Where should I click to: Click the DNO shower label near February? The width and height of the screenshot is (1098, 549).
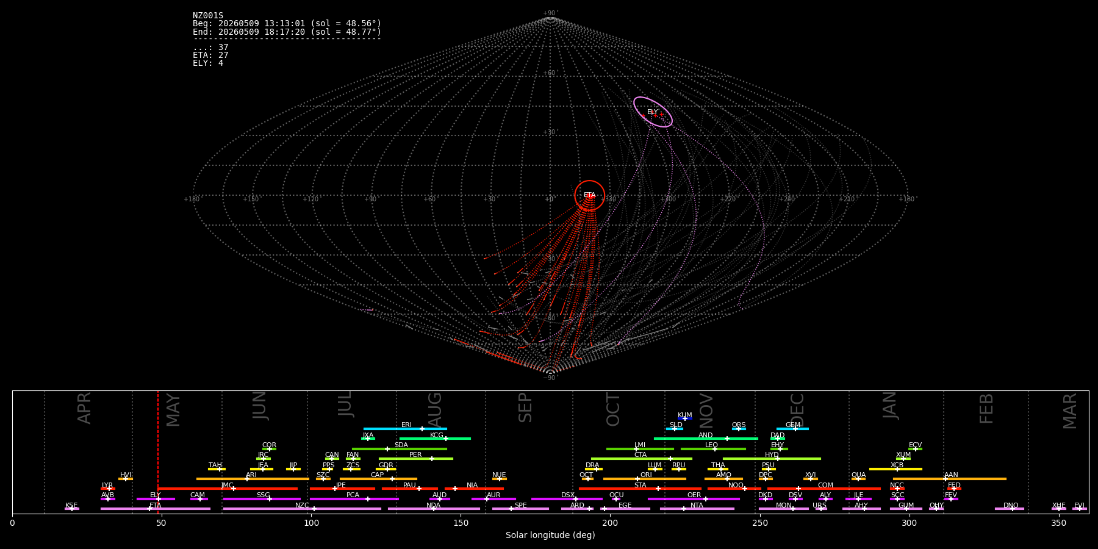pos(1011,506)
